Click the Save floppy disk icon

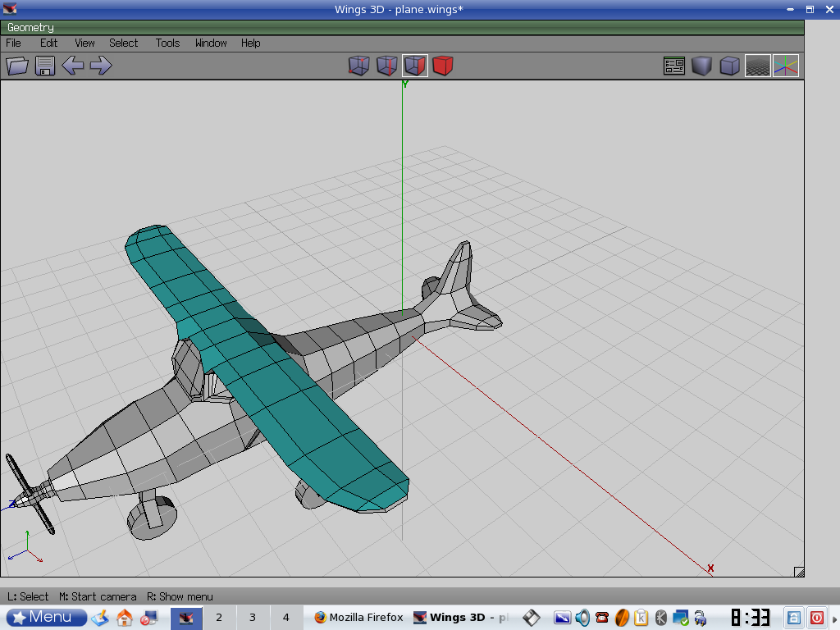pyautogui.click(x=45, y=66)
